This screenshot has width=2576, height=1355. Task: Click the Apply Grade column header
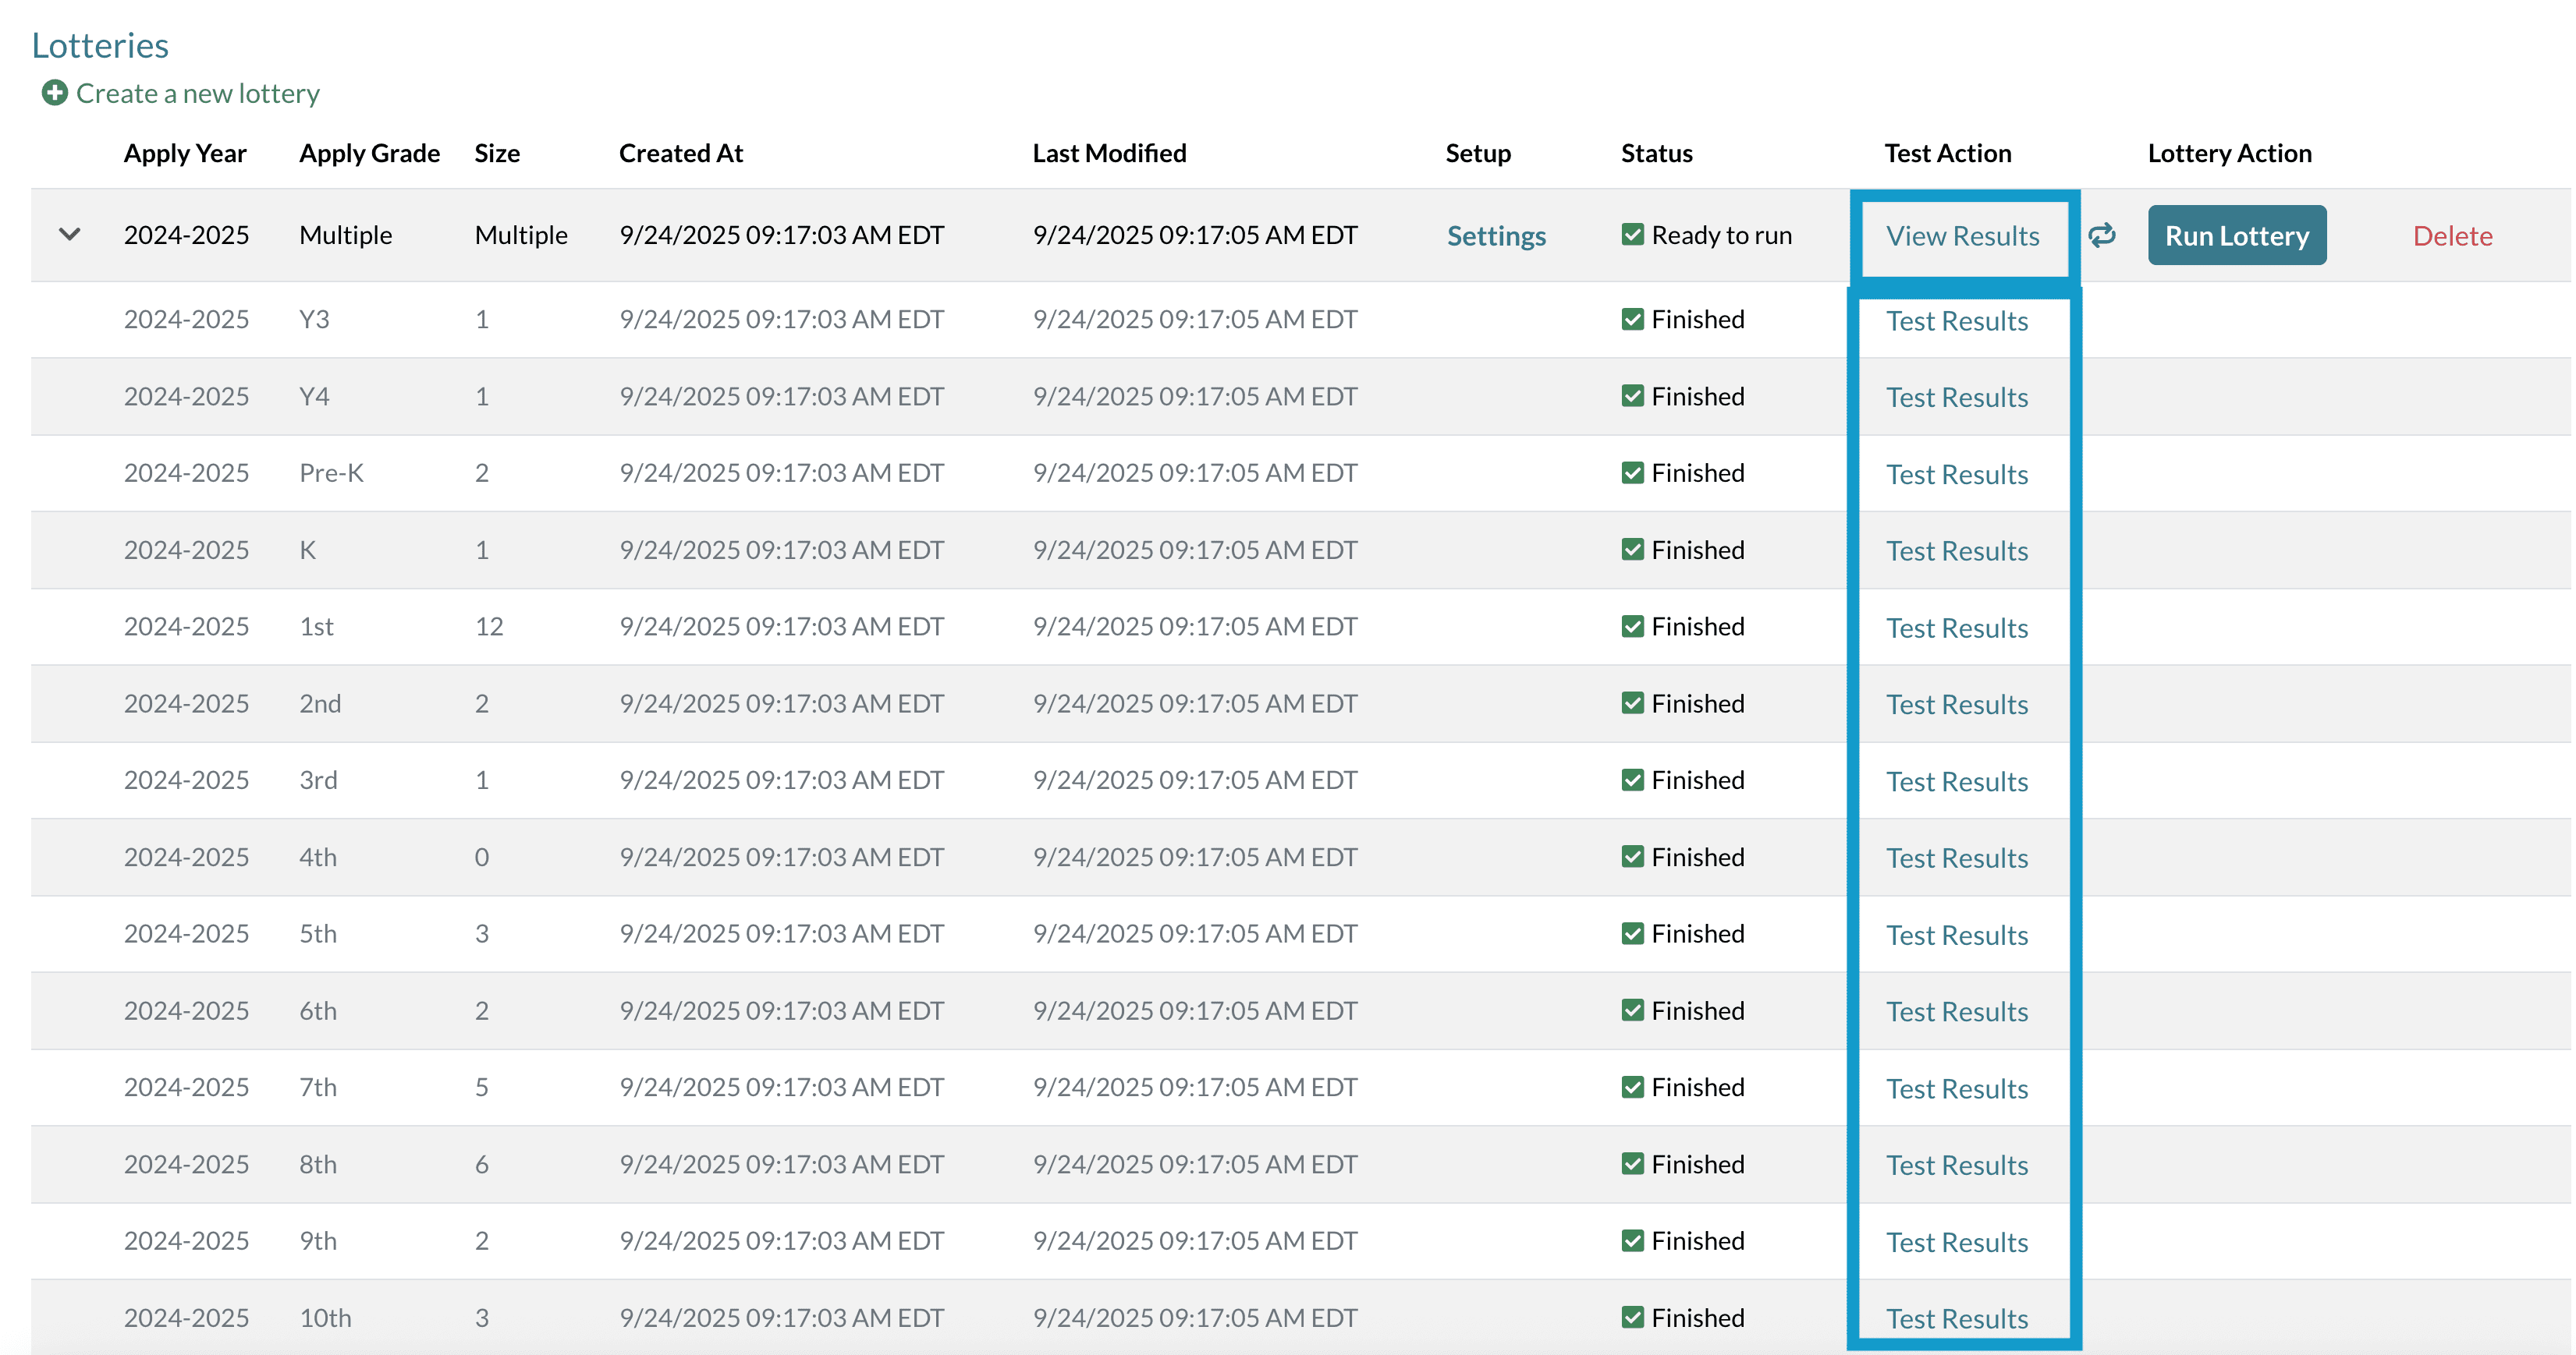(x=369, y=153)
